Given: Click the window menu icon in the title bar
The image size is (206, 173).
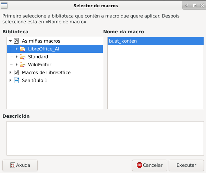Looking at the screenshot, I should (4, 5).
